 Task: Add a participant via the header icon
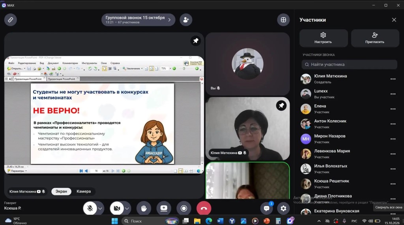[186, 20]
